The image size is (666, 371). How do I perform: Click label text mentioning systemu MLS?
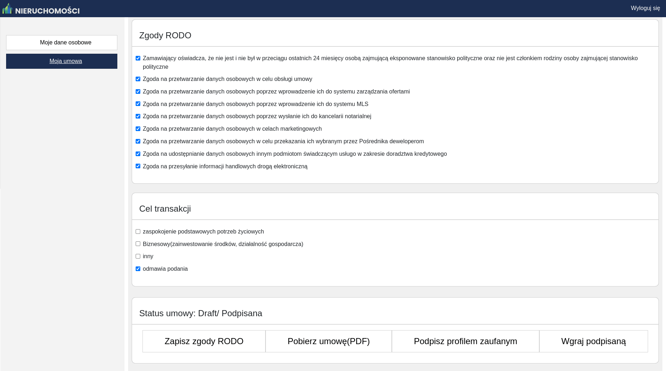(255, 104)
